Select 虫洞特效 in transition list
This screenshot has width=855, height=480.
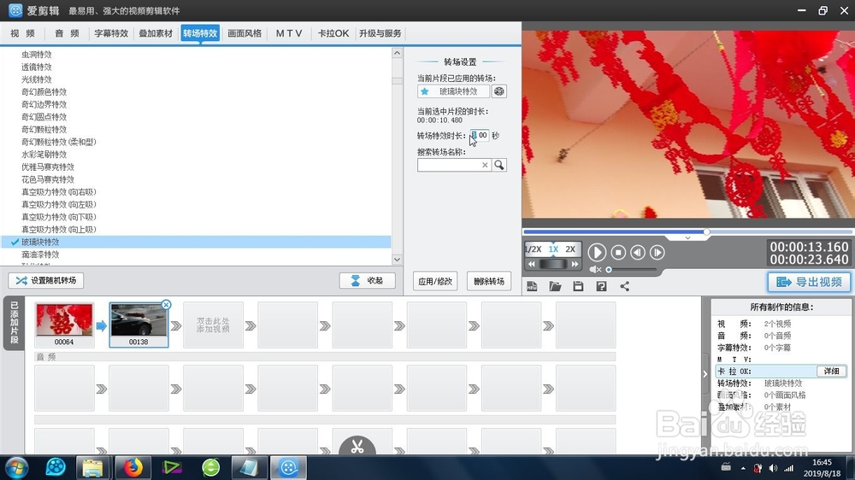coord(37,55)
